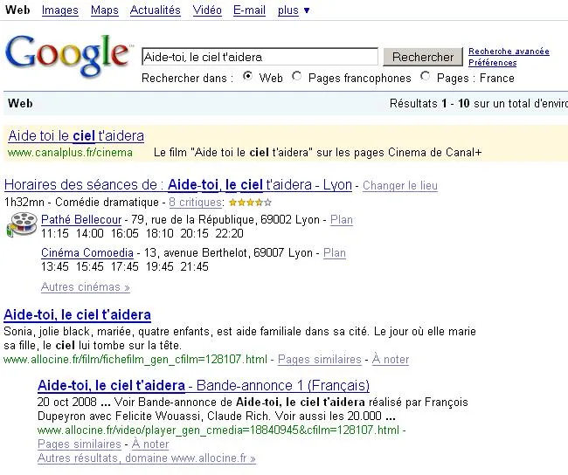This screenshot has height=475, width=568.
Task: Open the Horaires des séances Lyon link
Action: coord(178,184)
